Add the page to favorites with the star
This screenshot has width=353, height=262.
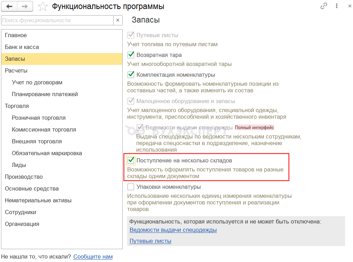click(x=42, y=7)
